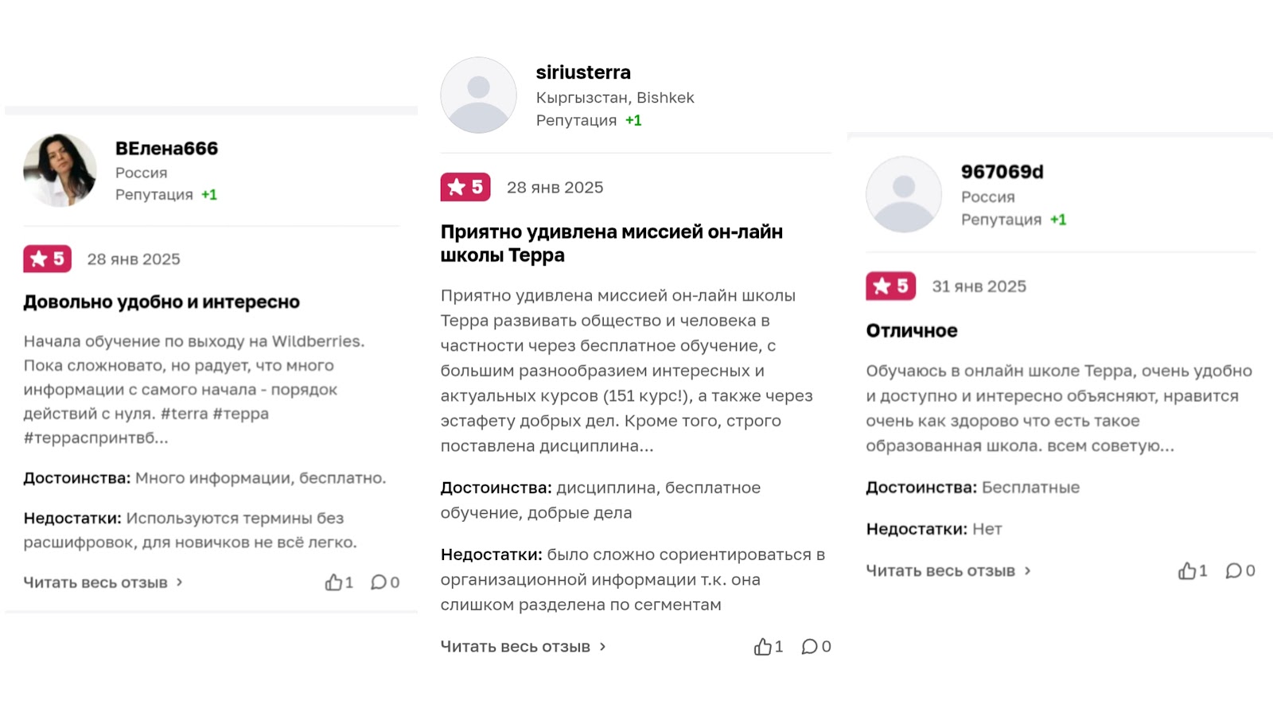
Task: Click the 5-star rating badge on ВЕлена666's review
Action: coord(48,259)
